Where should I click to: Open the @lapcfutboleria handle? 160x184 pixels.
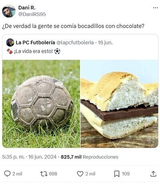(x=75, y=42)
